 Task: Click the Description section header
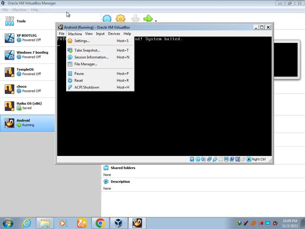(x=120, y=182)
